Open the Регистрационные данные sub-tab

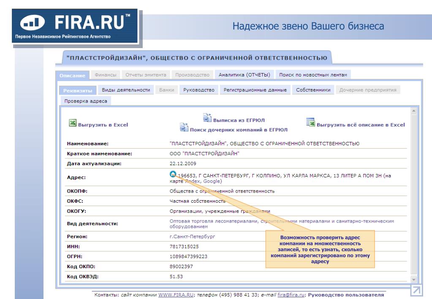(255, 90)
